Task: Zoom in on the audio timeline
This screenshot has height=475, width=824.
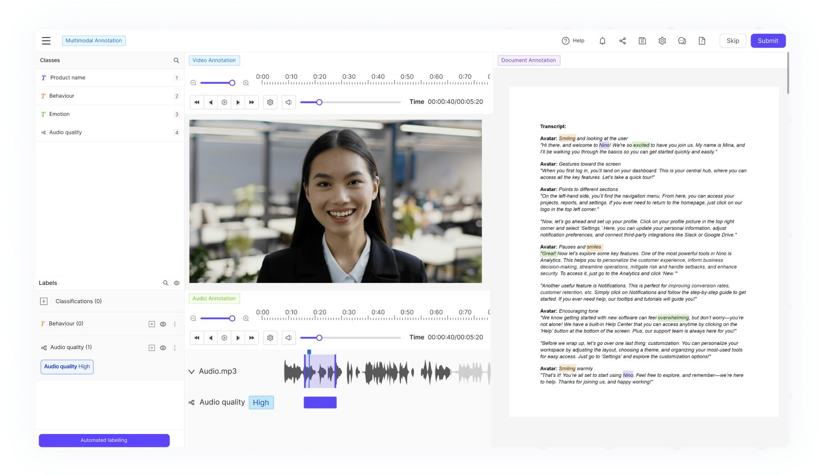Action: [246, 318]
